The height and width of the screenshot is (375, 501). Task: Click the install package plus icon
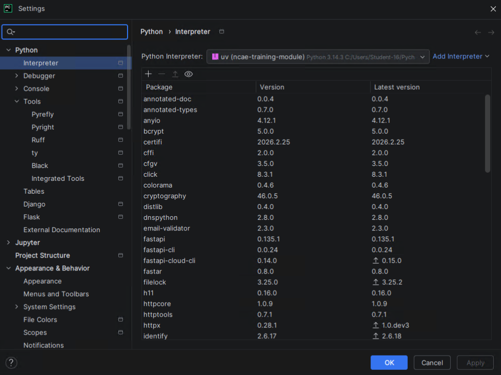tap(148, 74)
